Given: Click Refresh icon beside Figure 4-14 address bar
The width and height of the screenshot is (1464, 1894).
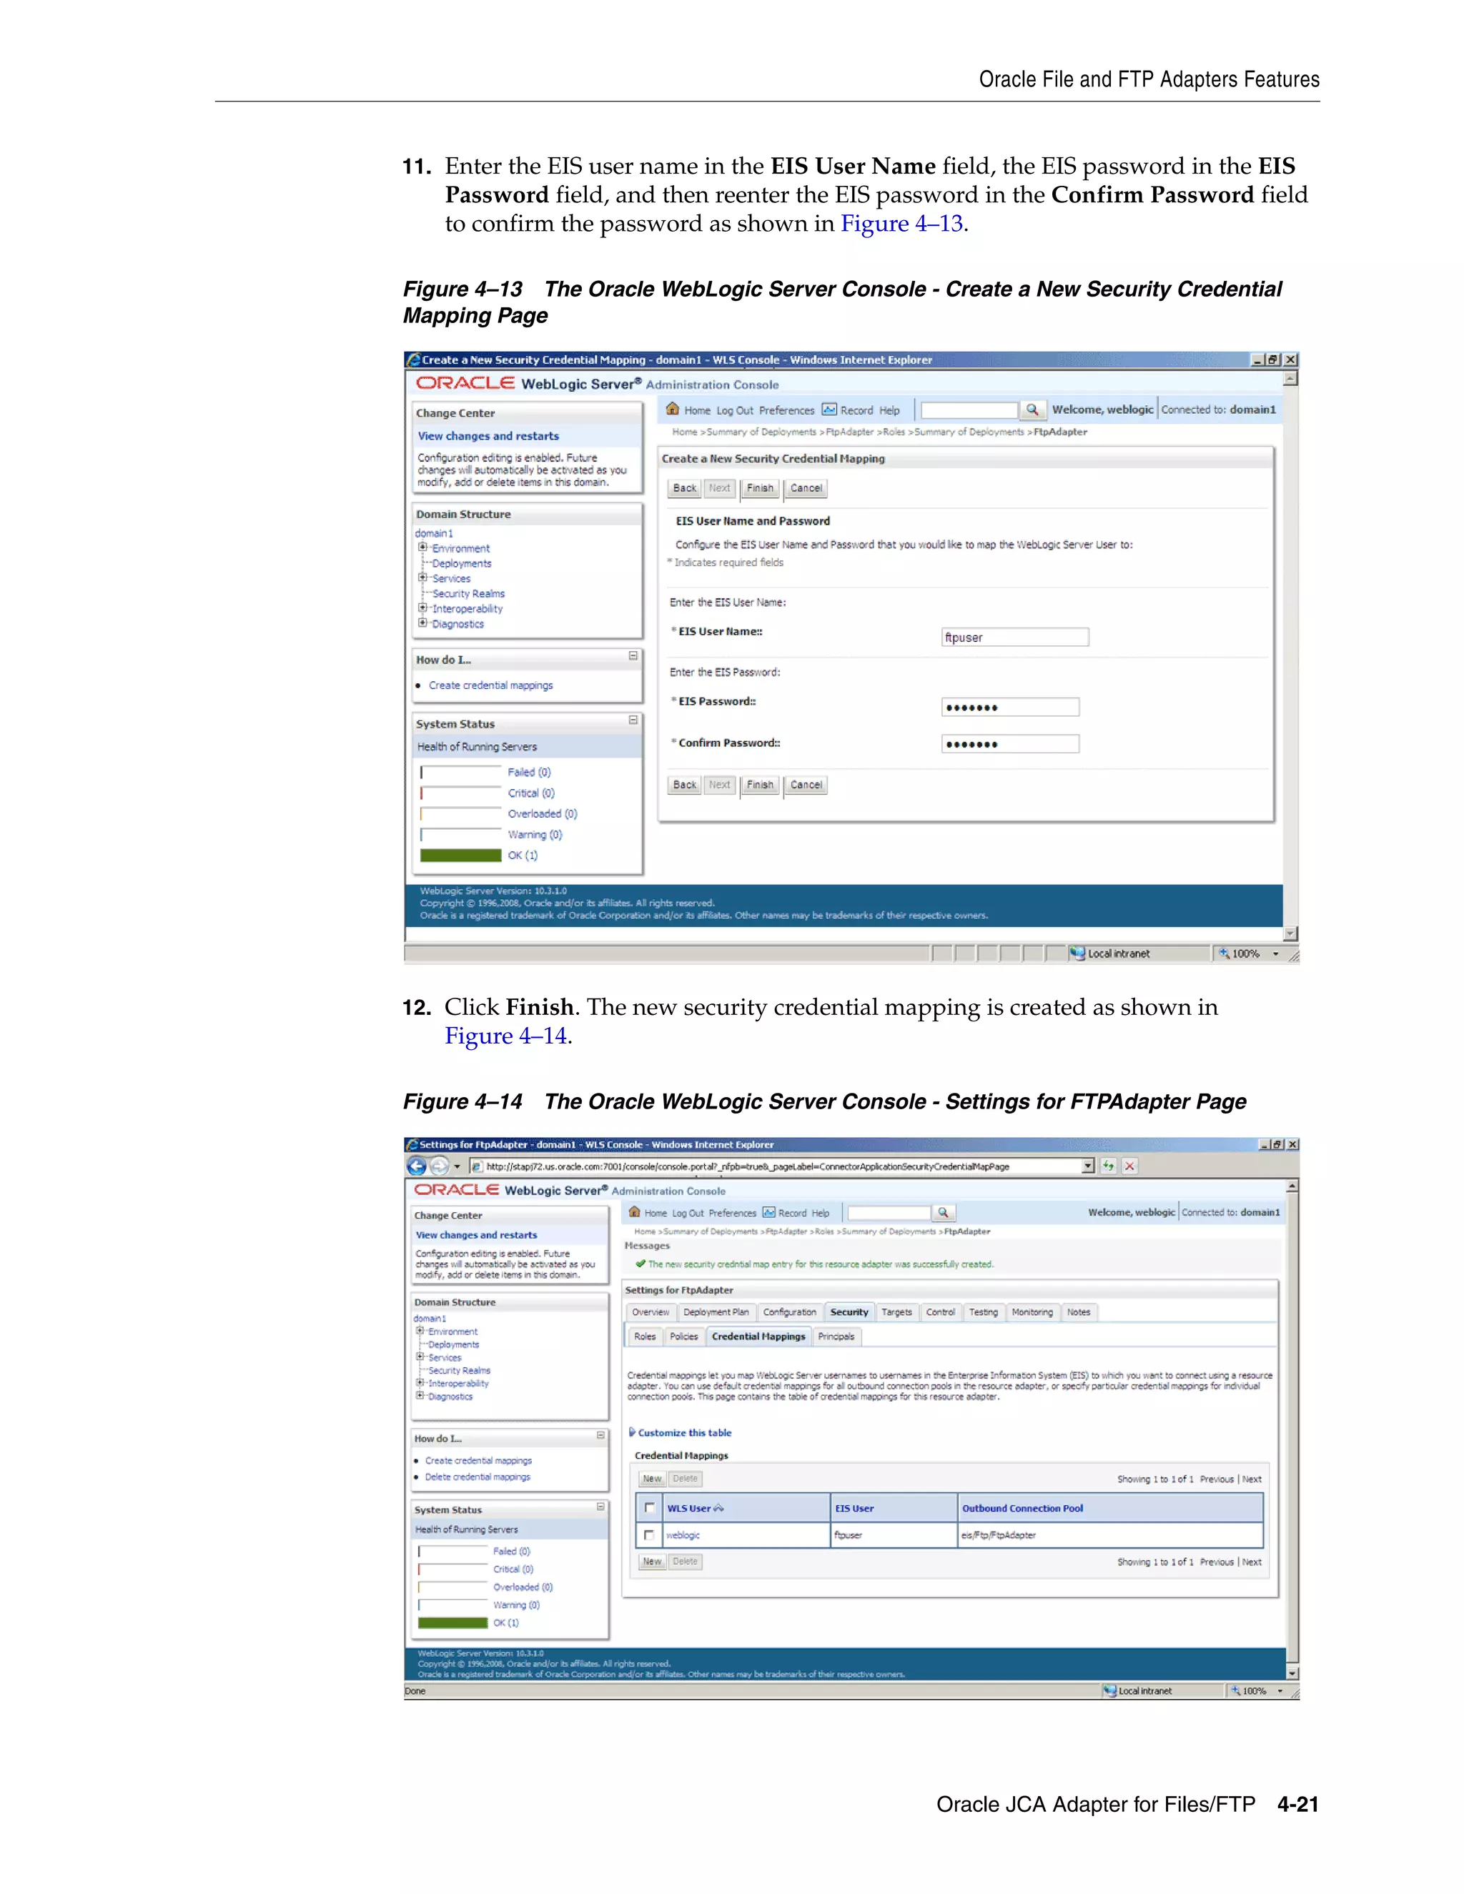Looking at the screenshot, I should click(x=1109, y=1166).
